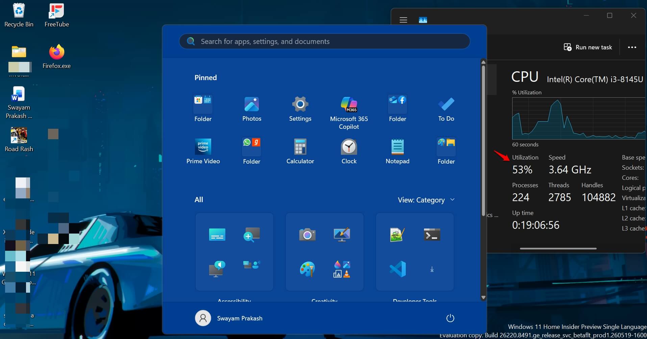Open pinned folder containing WhatsApp
Screen dimensions: 647x339
pos(251,151)
